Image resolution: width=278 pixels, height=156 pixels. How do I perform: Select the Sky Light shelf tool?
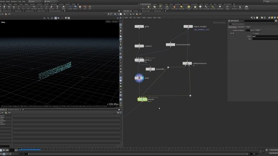[x=195, y=7]
